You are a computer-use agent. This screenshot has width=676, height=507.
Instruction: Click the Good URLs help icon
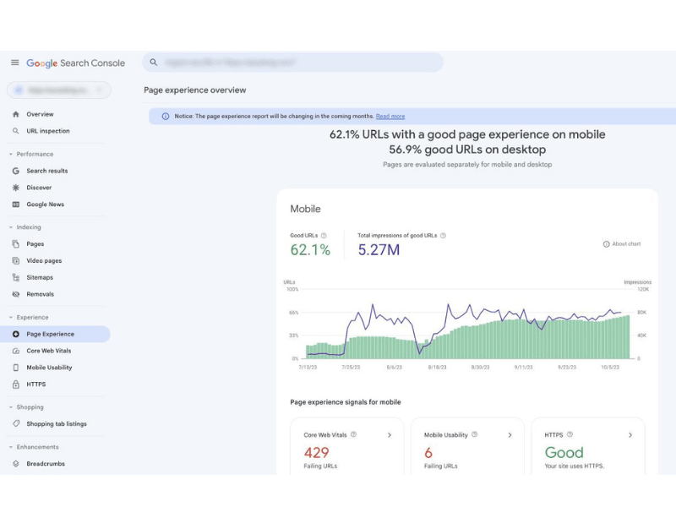click(x=324, y=236)
